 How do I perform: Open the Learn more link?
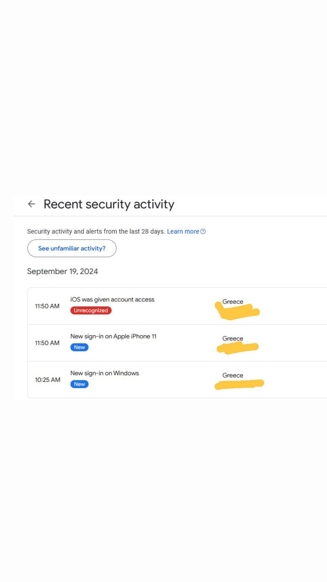coord(183,231)
